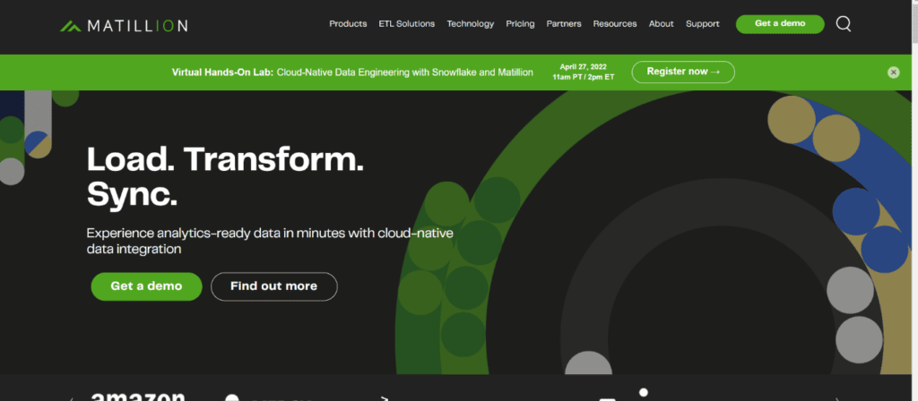This screenshot has width=918, height=401.
Task: Open the search magnifier icon
Action: (843, 24)
